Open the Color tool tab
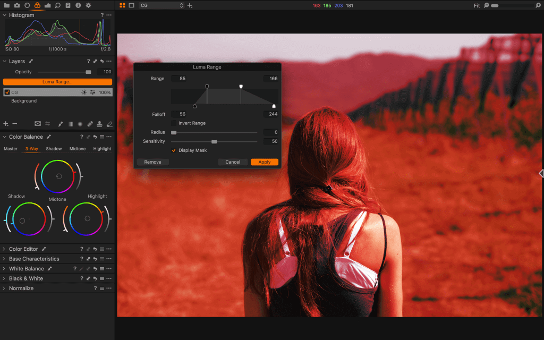This screenshot has width=544, height=340. tap(38, 5)
